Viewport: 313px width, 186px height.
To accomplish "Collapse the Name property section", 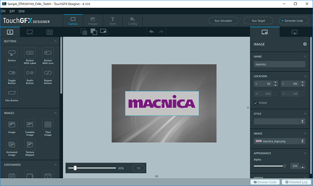I will click(305, 57).
